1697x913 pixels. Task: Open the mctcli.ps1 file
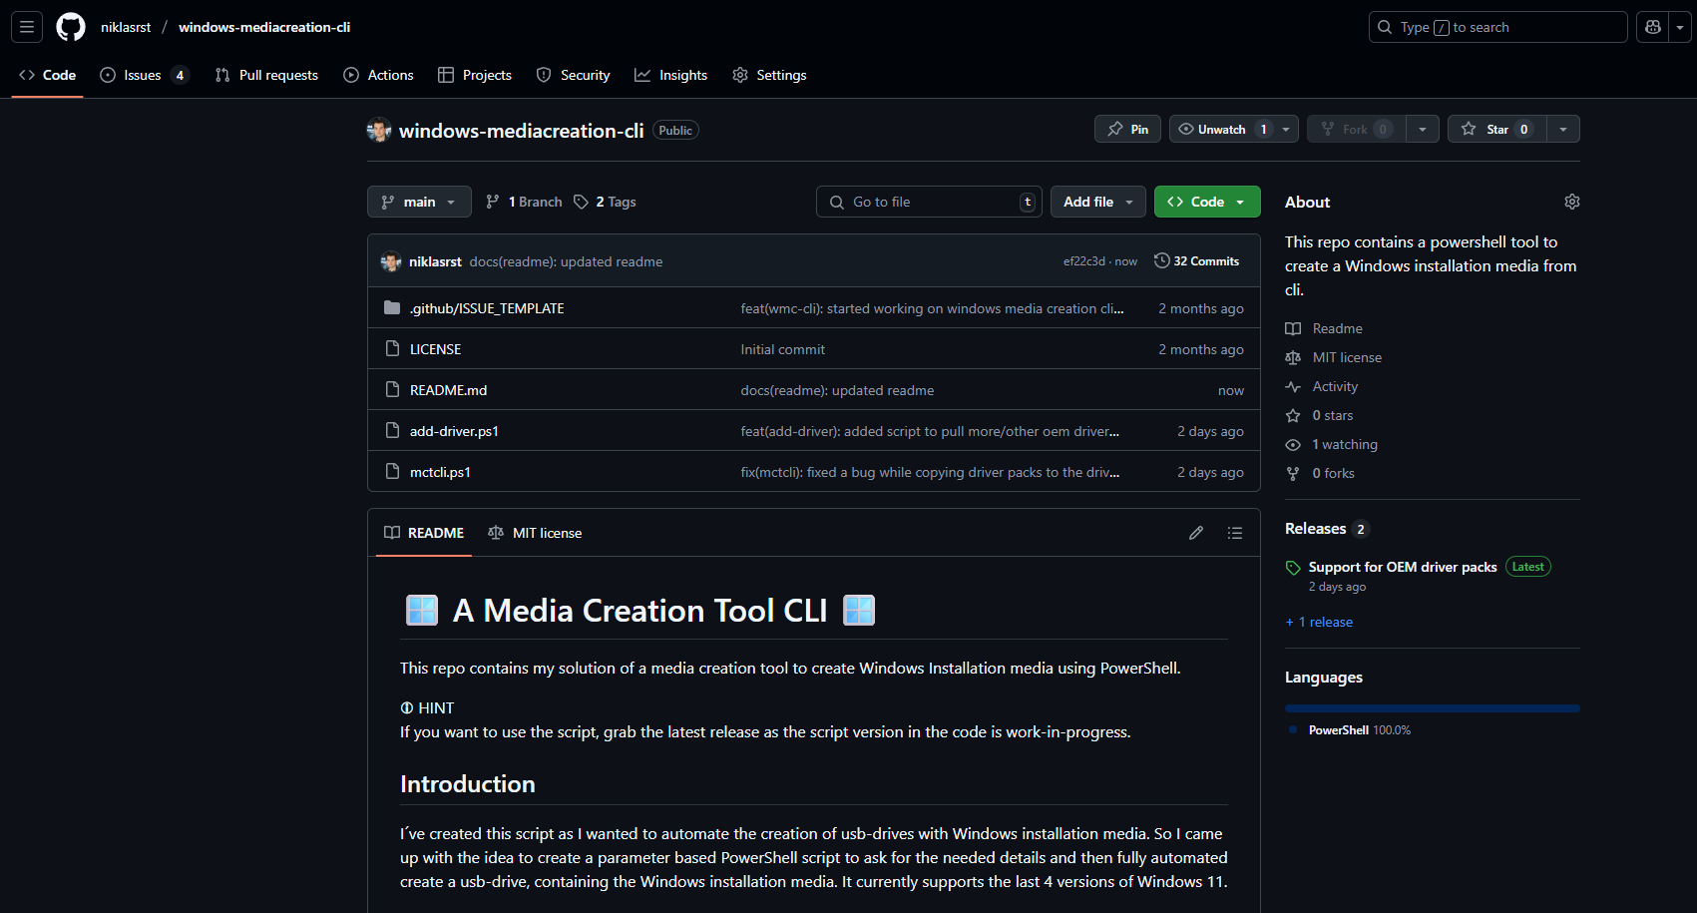(x=440, y=472)
